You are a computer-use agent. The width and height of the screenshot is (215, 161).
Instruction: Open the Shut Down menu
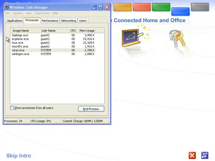coord(42,13)
